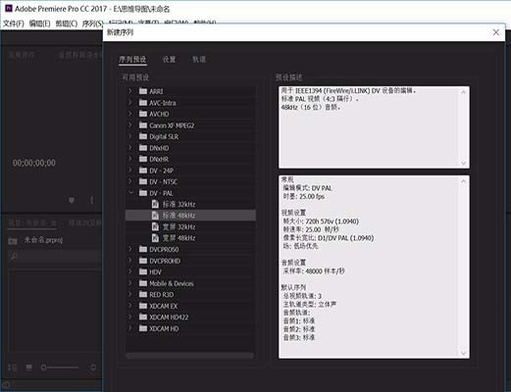Viewport: 511px width, 392px height.
Task: Click the AVC-Intra folder icon
Action: tap(143, 103)
